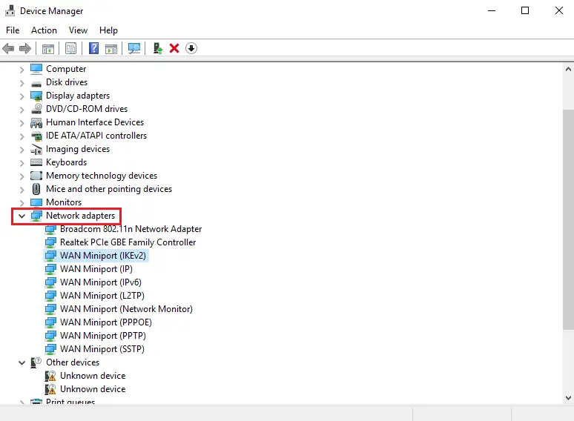574x421 pixels.
Task: Select WAN Miniport (PPTP)
Action: [103, 336]
